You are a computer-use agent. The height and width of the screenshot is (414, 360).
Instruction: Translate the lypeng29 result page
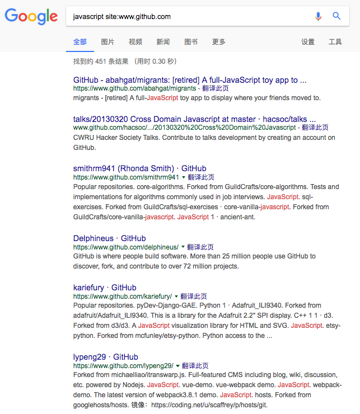195,366
